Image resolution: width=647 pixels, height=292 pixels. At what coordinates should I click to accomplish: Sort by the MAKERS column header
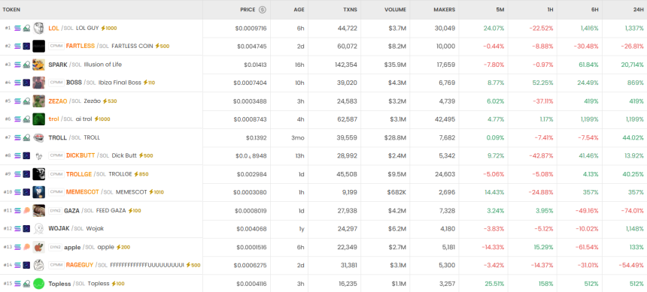click(445, 10)
